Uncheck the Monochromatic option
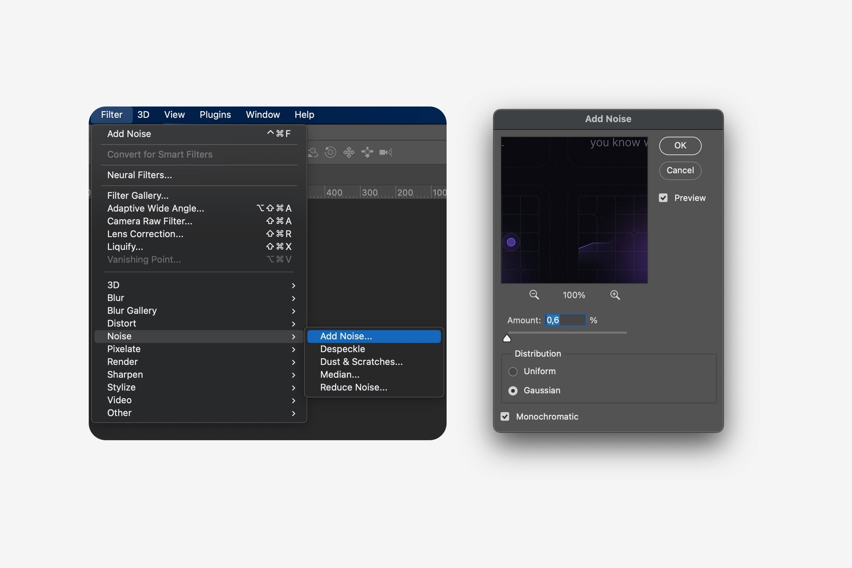The width and height of the screenshot is (852, 568). [505, 416]
